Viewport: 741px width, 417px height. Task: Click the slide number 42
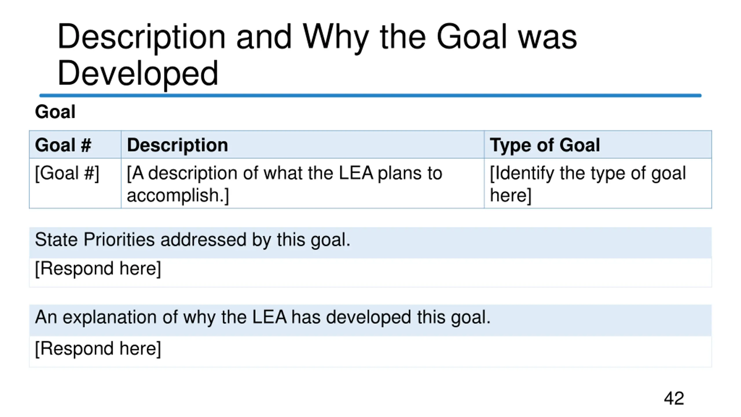674,398
